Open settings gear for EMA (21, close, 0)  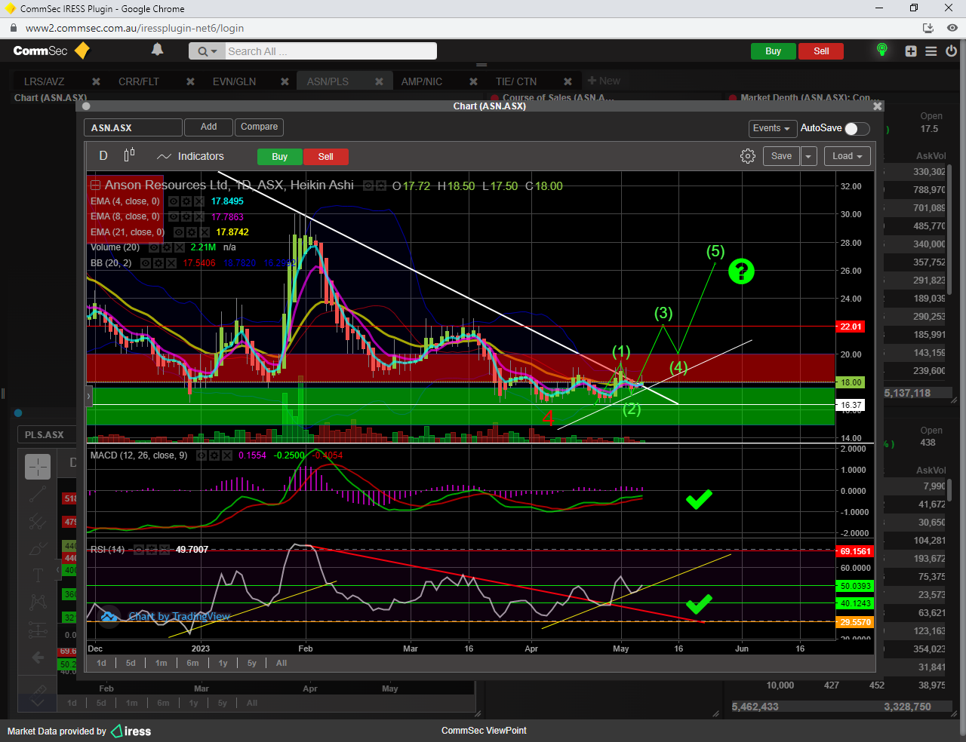point(192,232)
